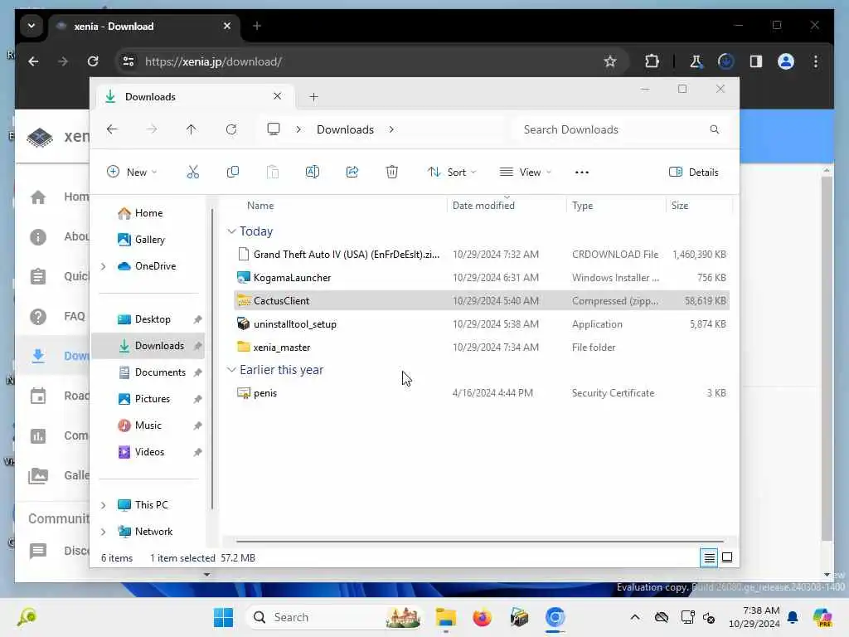The image size is (849, 637).
Task: Launch Firefox from the taskbar
Action: 482,617
